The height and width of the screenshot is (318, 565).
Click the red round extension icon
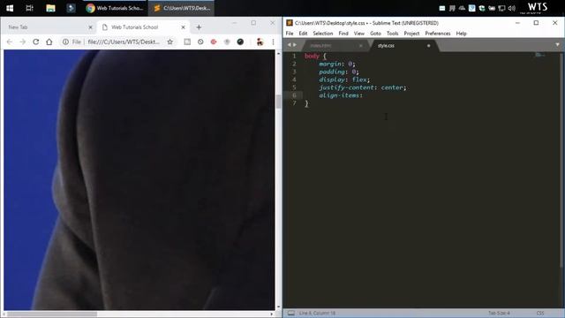coord(214,42)
